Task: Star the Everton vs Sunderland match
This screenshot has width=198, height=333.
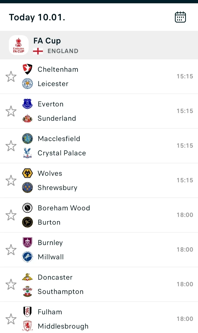Action: click(11, 111)
